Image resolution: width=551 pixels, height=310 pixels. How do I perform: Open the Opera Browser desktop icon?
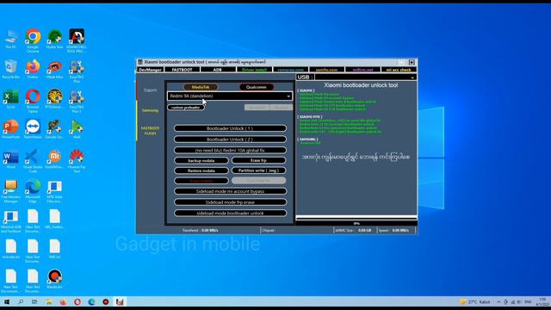pos(33,101)
